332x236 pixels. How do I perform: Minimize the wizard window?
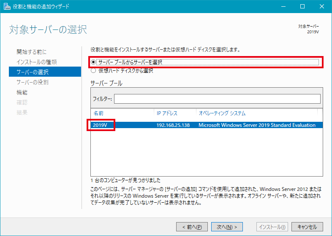282,7
